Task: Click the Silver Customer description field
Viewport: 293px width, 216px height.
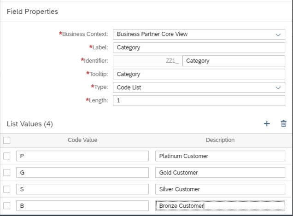Action: coord(220,189)
